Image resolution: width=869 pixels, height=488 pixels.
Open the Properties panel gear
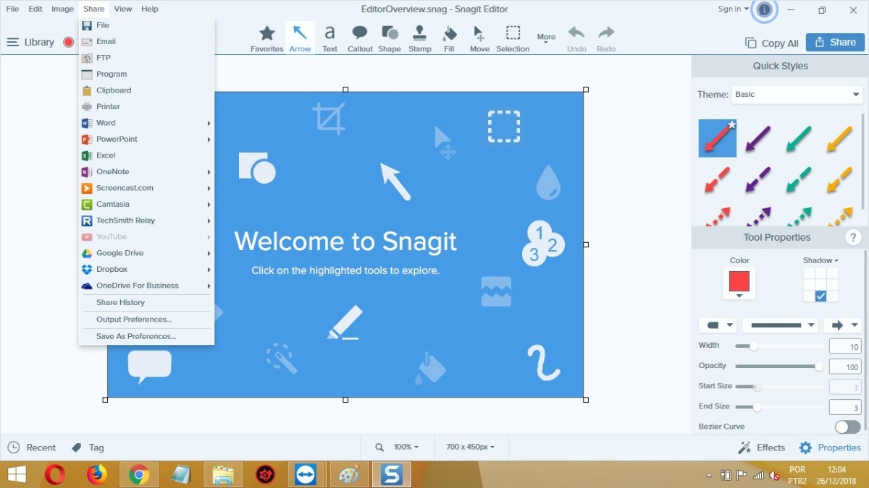(x=830, y=448)
